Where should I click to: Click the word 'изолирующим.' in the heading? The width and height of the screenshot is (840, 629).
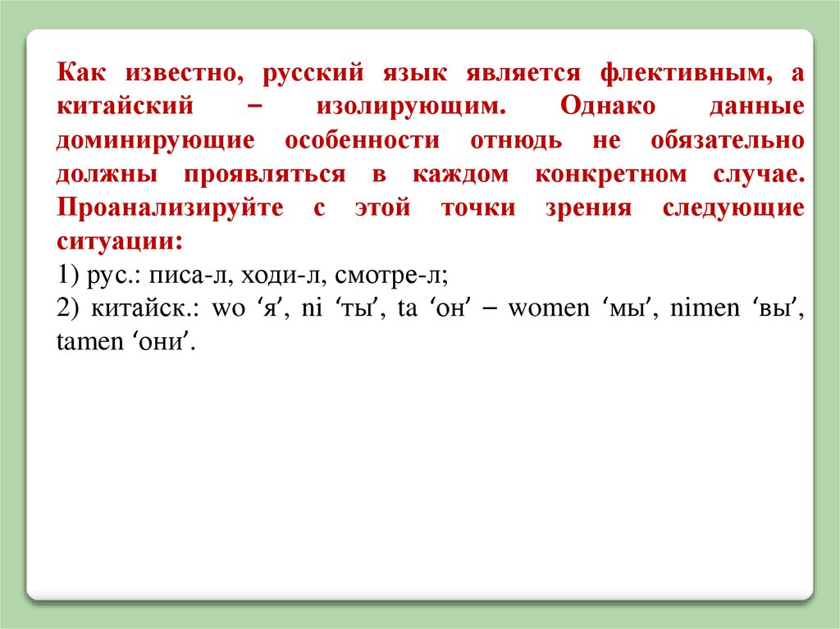(x=411, y=106)
